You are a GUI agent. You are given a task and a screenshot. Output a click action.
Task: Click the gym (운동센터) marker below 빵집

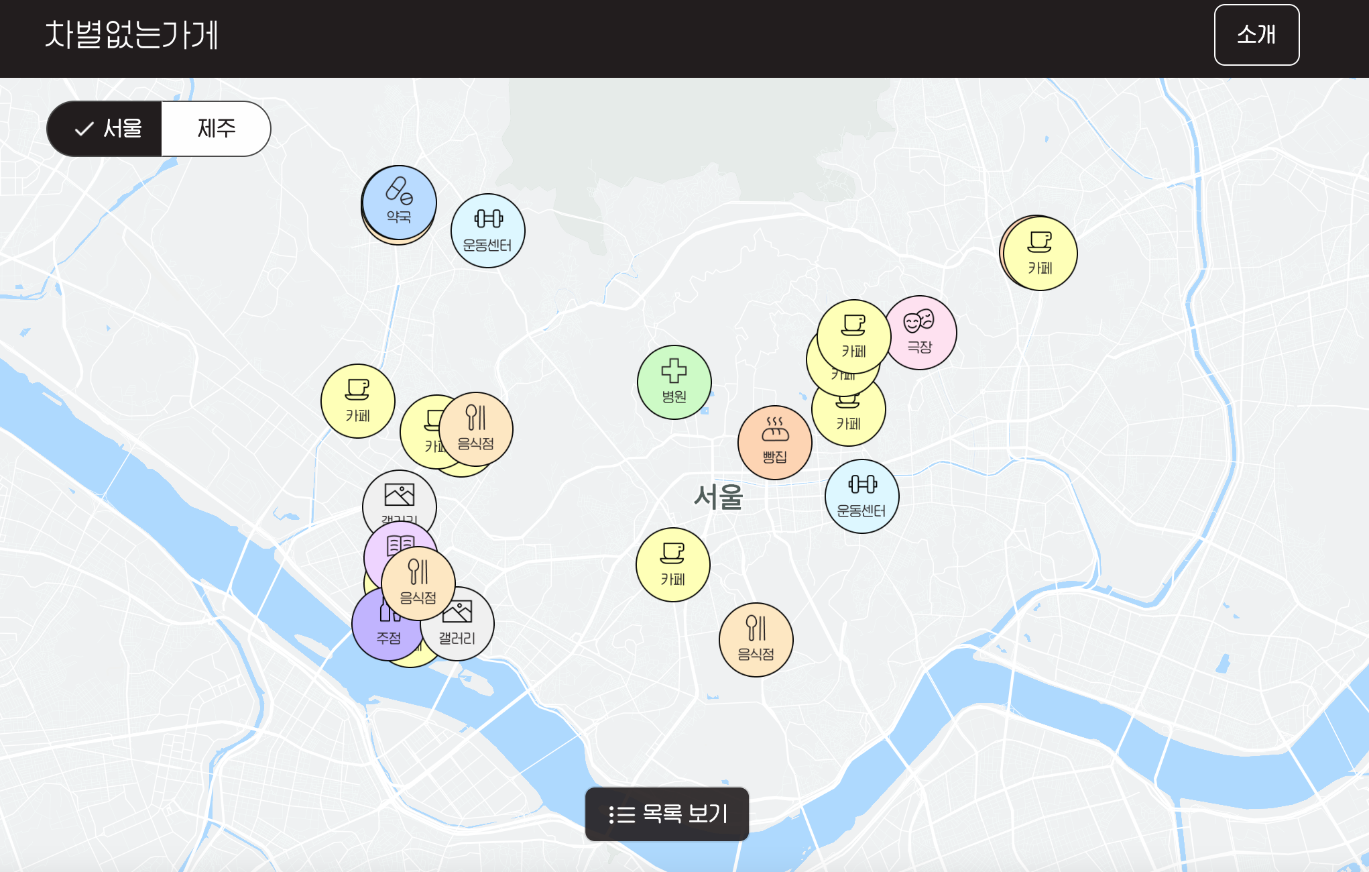tap(861, 496)
